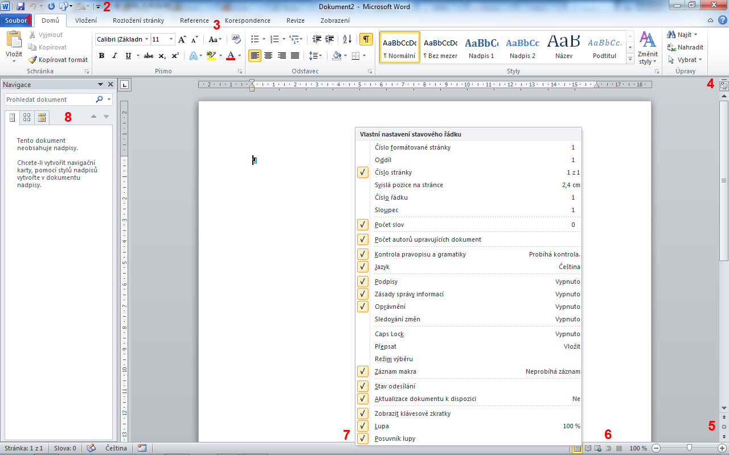Open Word help question mark icon

(x=723, y=20)
